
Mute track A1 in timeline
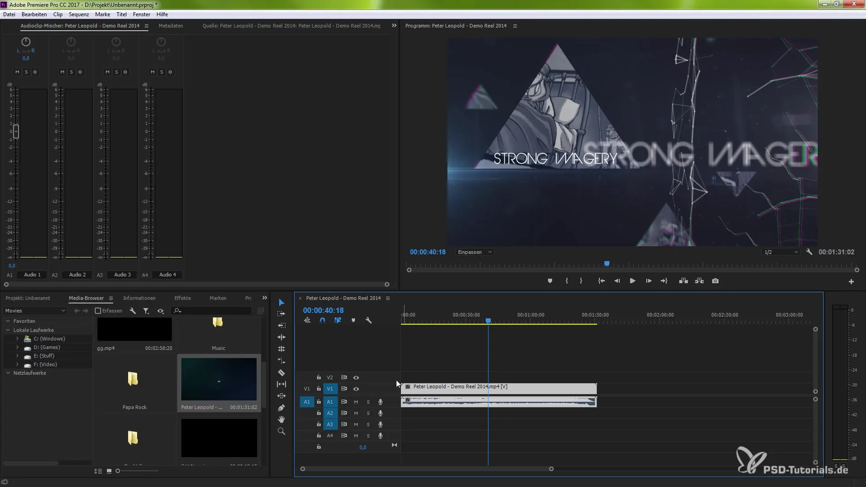click(356, 402)
